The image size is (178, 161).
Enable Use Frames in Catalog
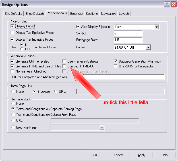point(65,61)
